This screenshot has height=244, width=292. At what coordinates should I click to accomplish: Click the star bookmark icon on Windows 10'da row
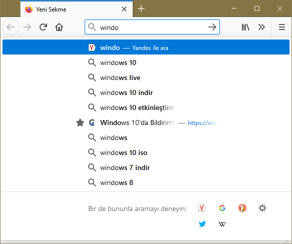(x=80, y=122)
